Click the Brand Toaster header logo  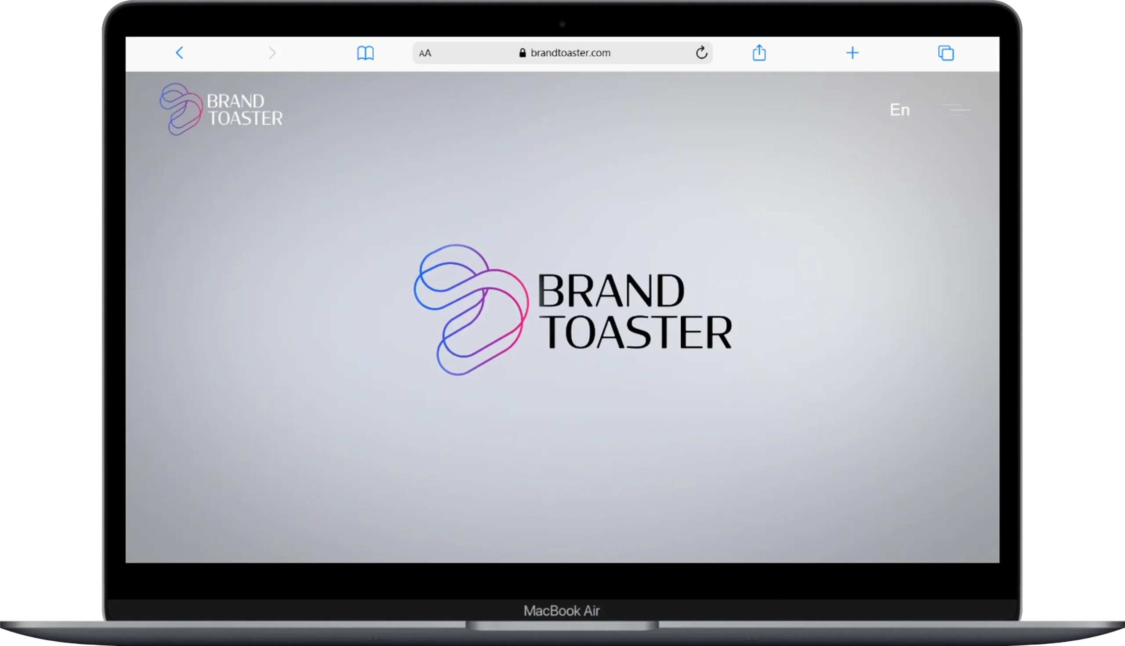pos(221,109)
